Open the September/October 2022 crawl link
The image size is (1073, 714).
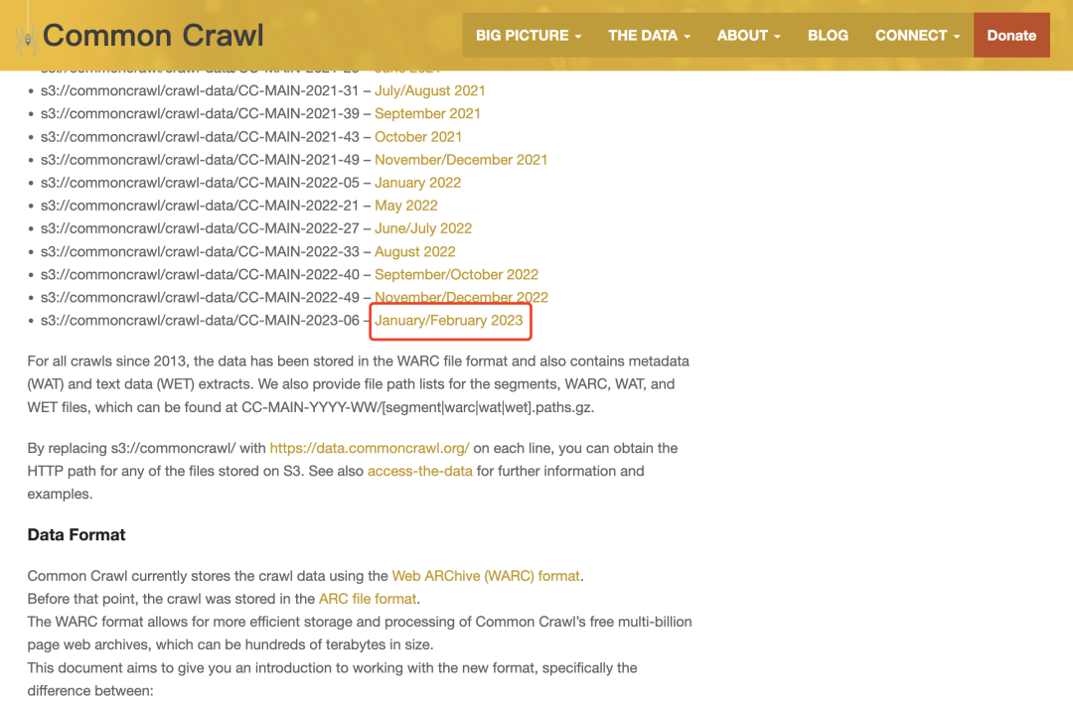pos(456,274)
